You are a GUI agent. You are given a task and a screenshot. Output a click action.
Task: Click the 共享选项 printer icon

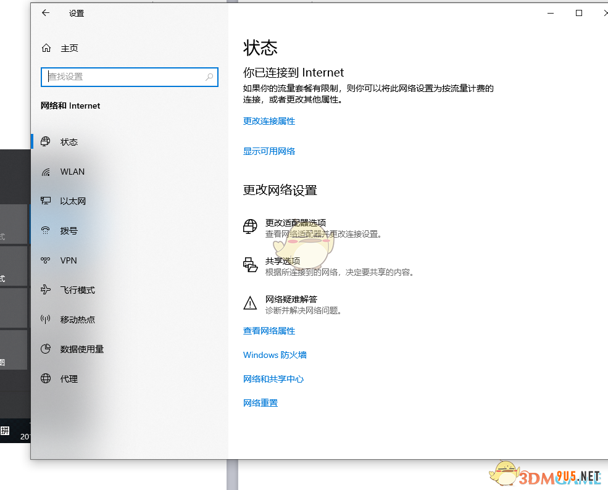pyautogui.click(x=250, y=265)
